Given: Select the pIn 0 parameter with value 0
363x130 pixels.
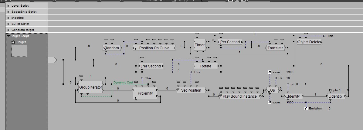Looking at the screenshot, I should click(330, 90).
